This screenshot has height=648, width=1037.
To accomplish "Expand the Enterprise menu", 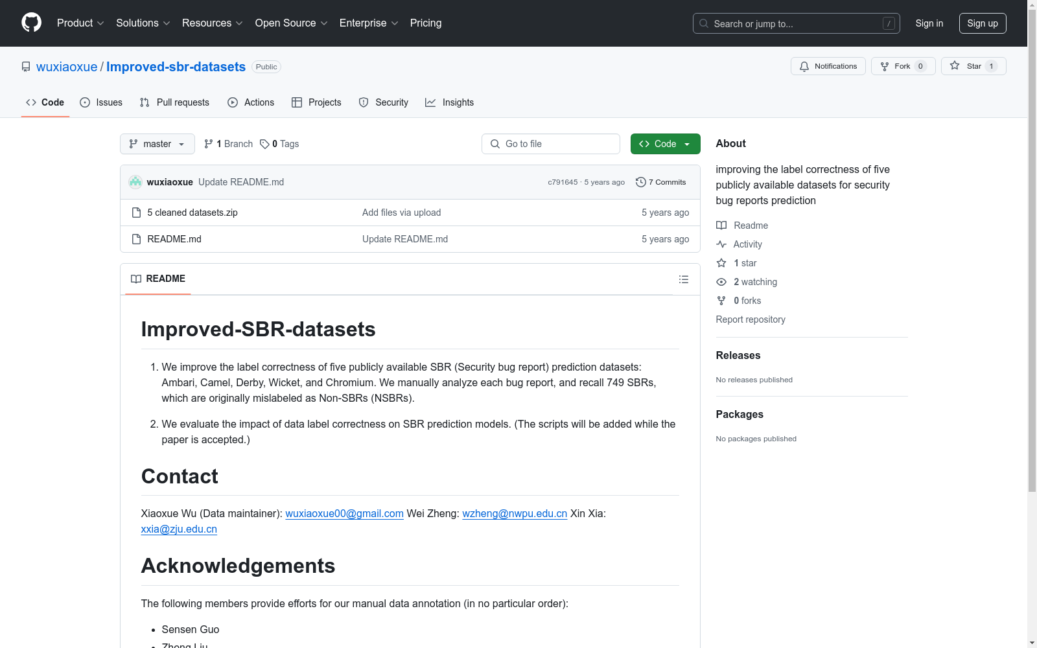I will click(x=369, y=23).
